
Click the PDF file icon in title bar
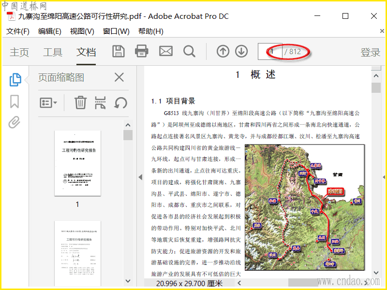11,16
